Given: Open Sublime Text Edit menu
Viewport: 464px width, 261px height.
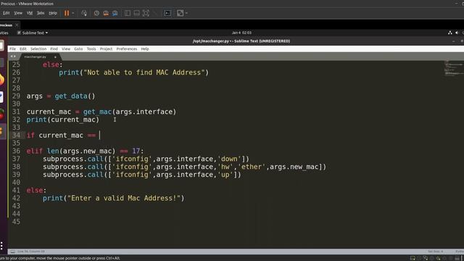Looking at the screenshot, I should 22,49.
